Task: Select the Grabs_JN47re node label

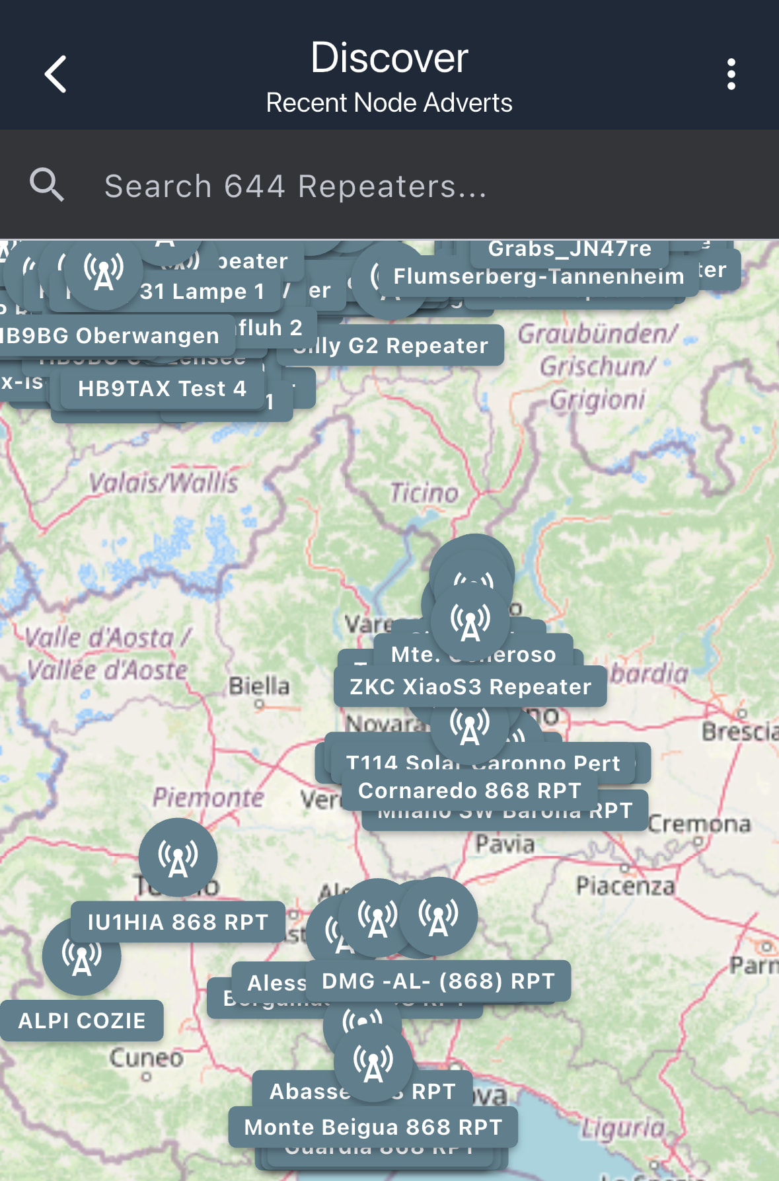Action: (x=569, y=250)
